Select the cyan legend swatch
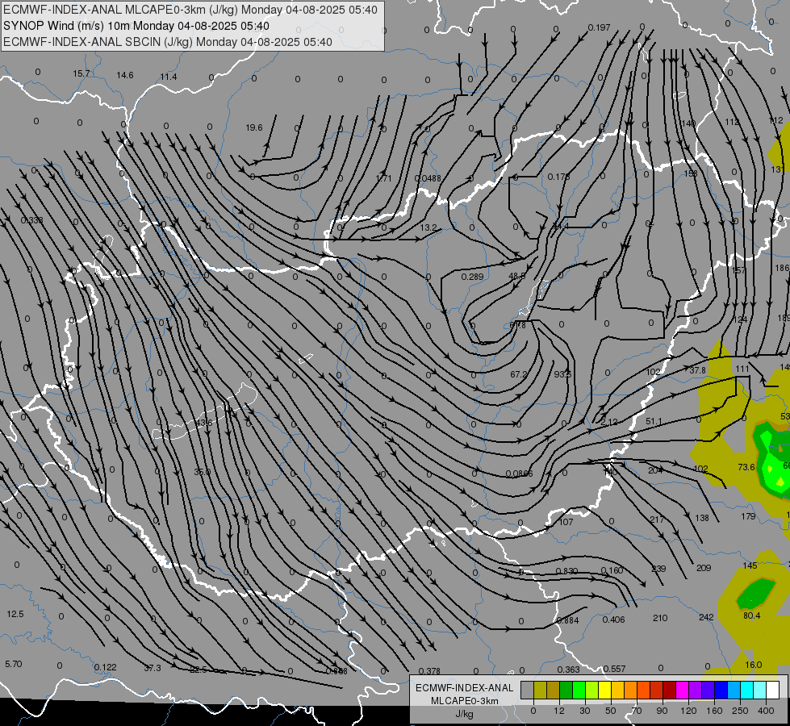 pyautogui.click(x=746, y=690)
